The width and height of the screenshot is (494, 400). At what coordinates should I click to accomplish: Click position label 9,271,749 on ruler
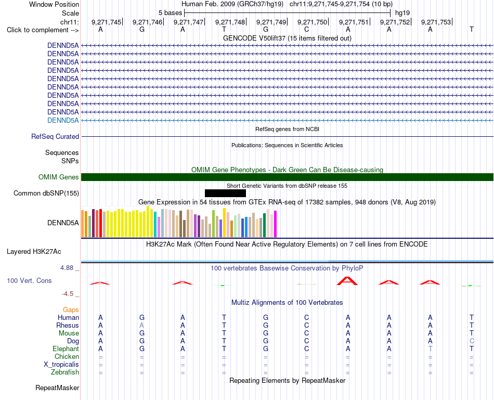click(271, 22)
